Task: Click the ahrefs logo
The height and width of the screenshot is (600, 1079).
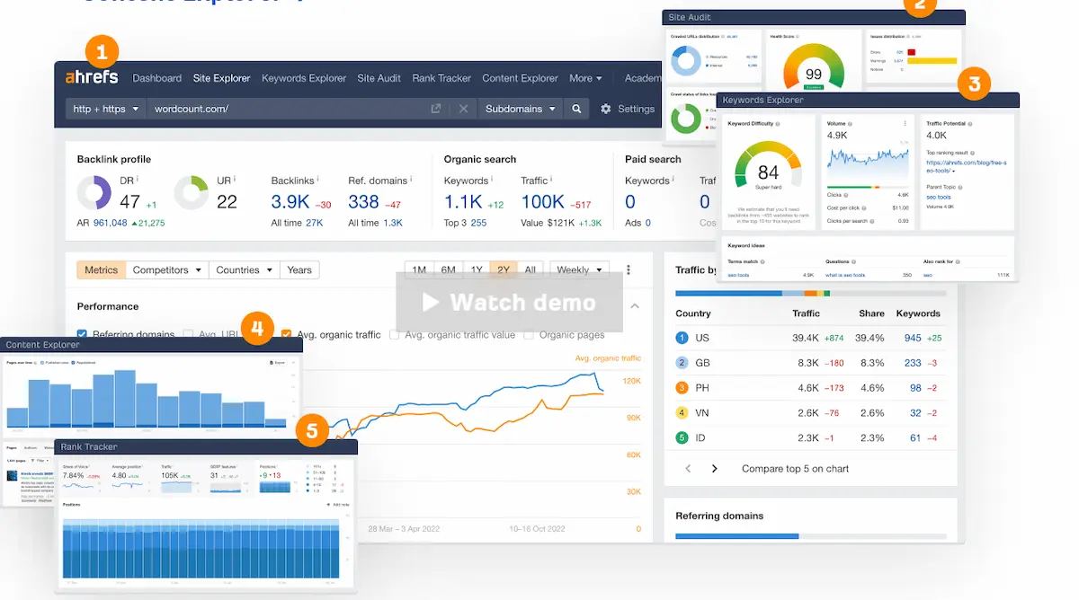Action: (92, 78)
